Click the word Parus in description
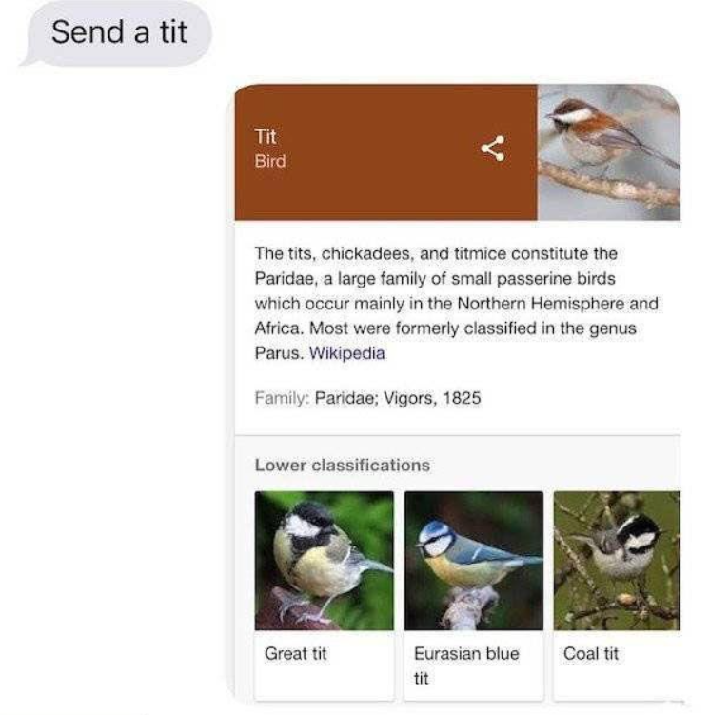This screenshot has width=710, height=715. (279, 353)
